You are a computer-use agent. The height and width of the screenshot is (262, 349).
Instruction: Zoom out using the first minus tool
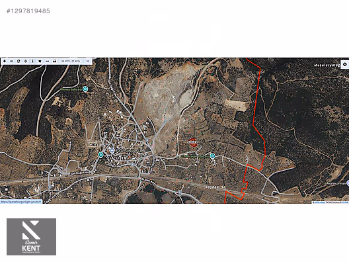tap(12, 61)
